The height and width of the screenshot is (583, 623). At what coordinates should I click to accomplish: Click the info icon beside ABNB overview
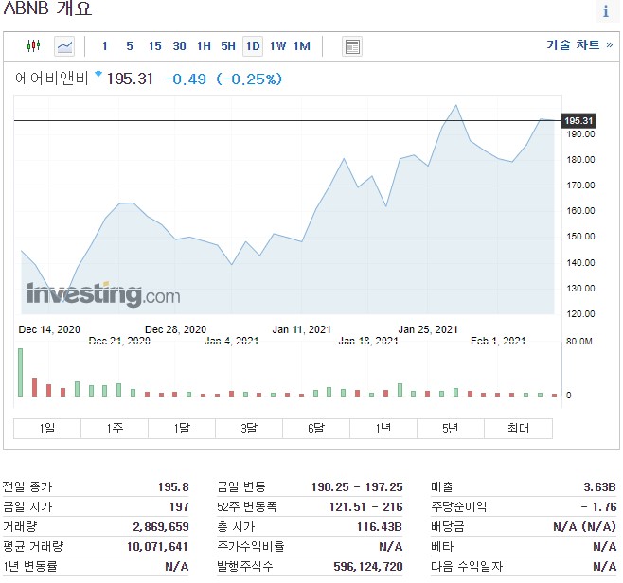pyautogui.click(x=606, y=11)
